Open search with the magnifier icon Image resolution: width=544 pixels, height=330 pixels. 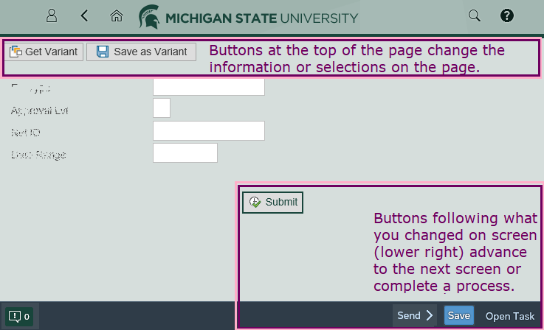click(475, 15)
